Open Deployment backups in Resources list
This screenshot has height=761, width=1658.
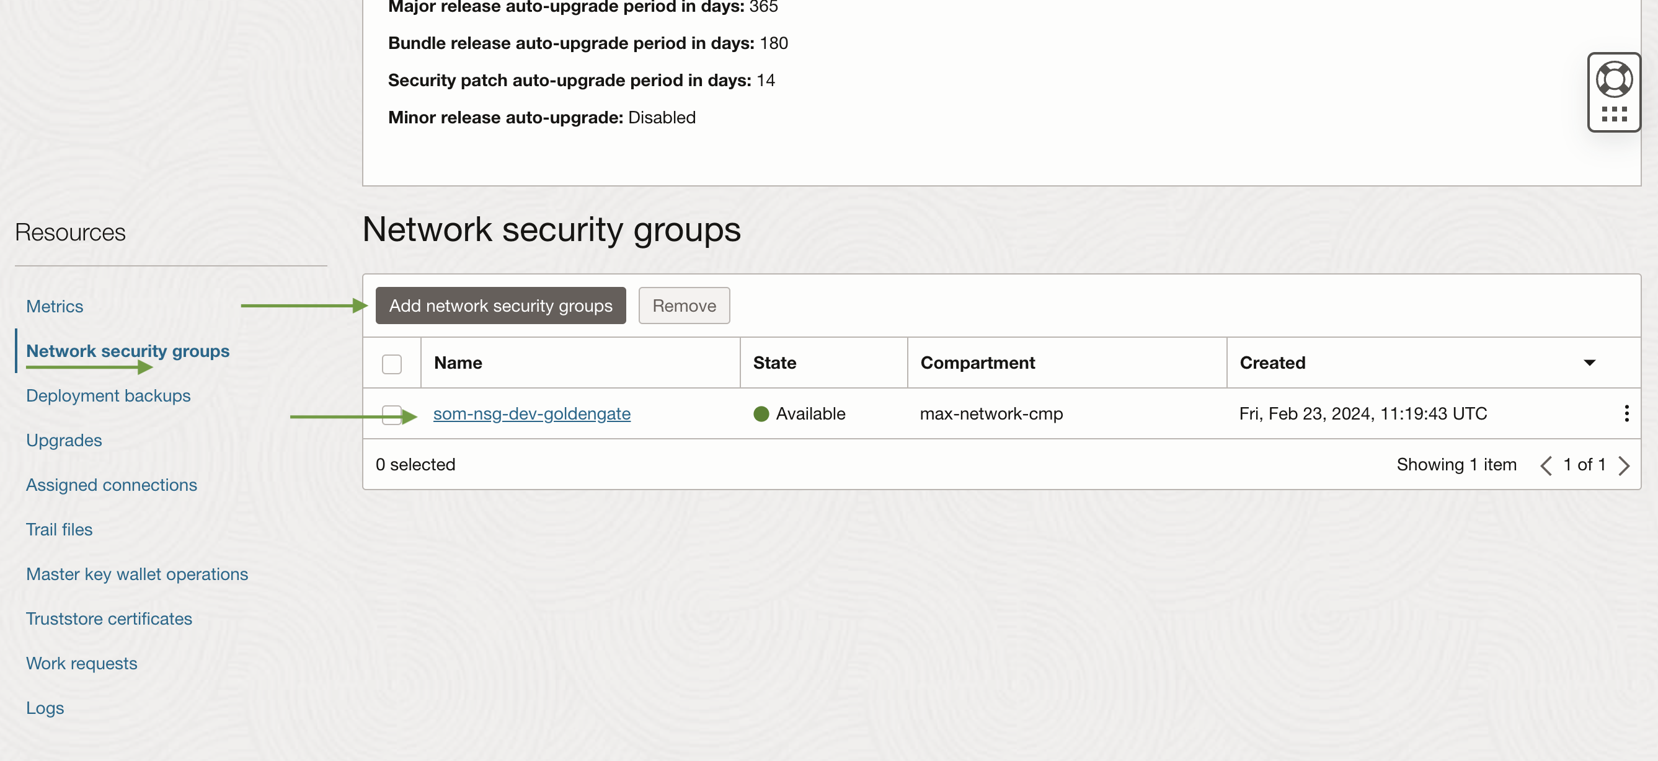[108, 395]
